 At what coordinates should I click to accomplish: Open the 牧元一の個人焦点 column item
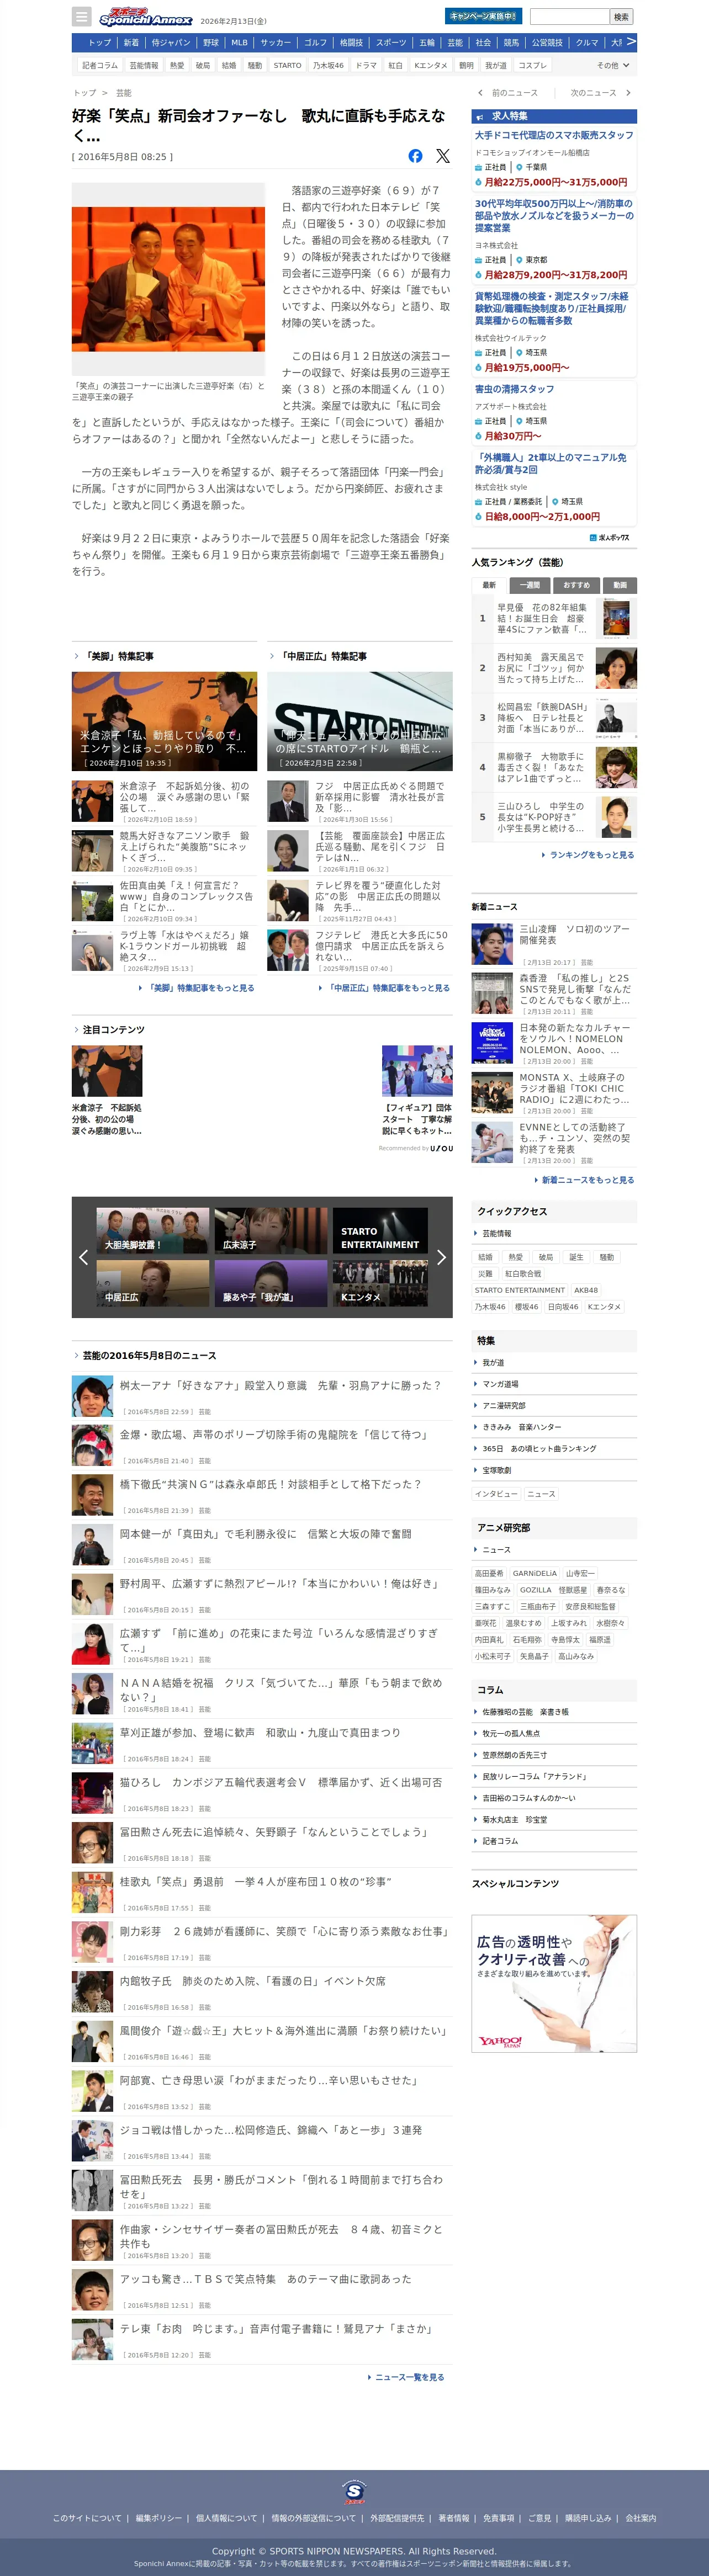[x=554, y=1733]
